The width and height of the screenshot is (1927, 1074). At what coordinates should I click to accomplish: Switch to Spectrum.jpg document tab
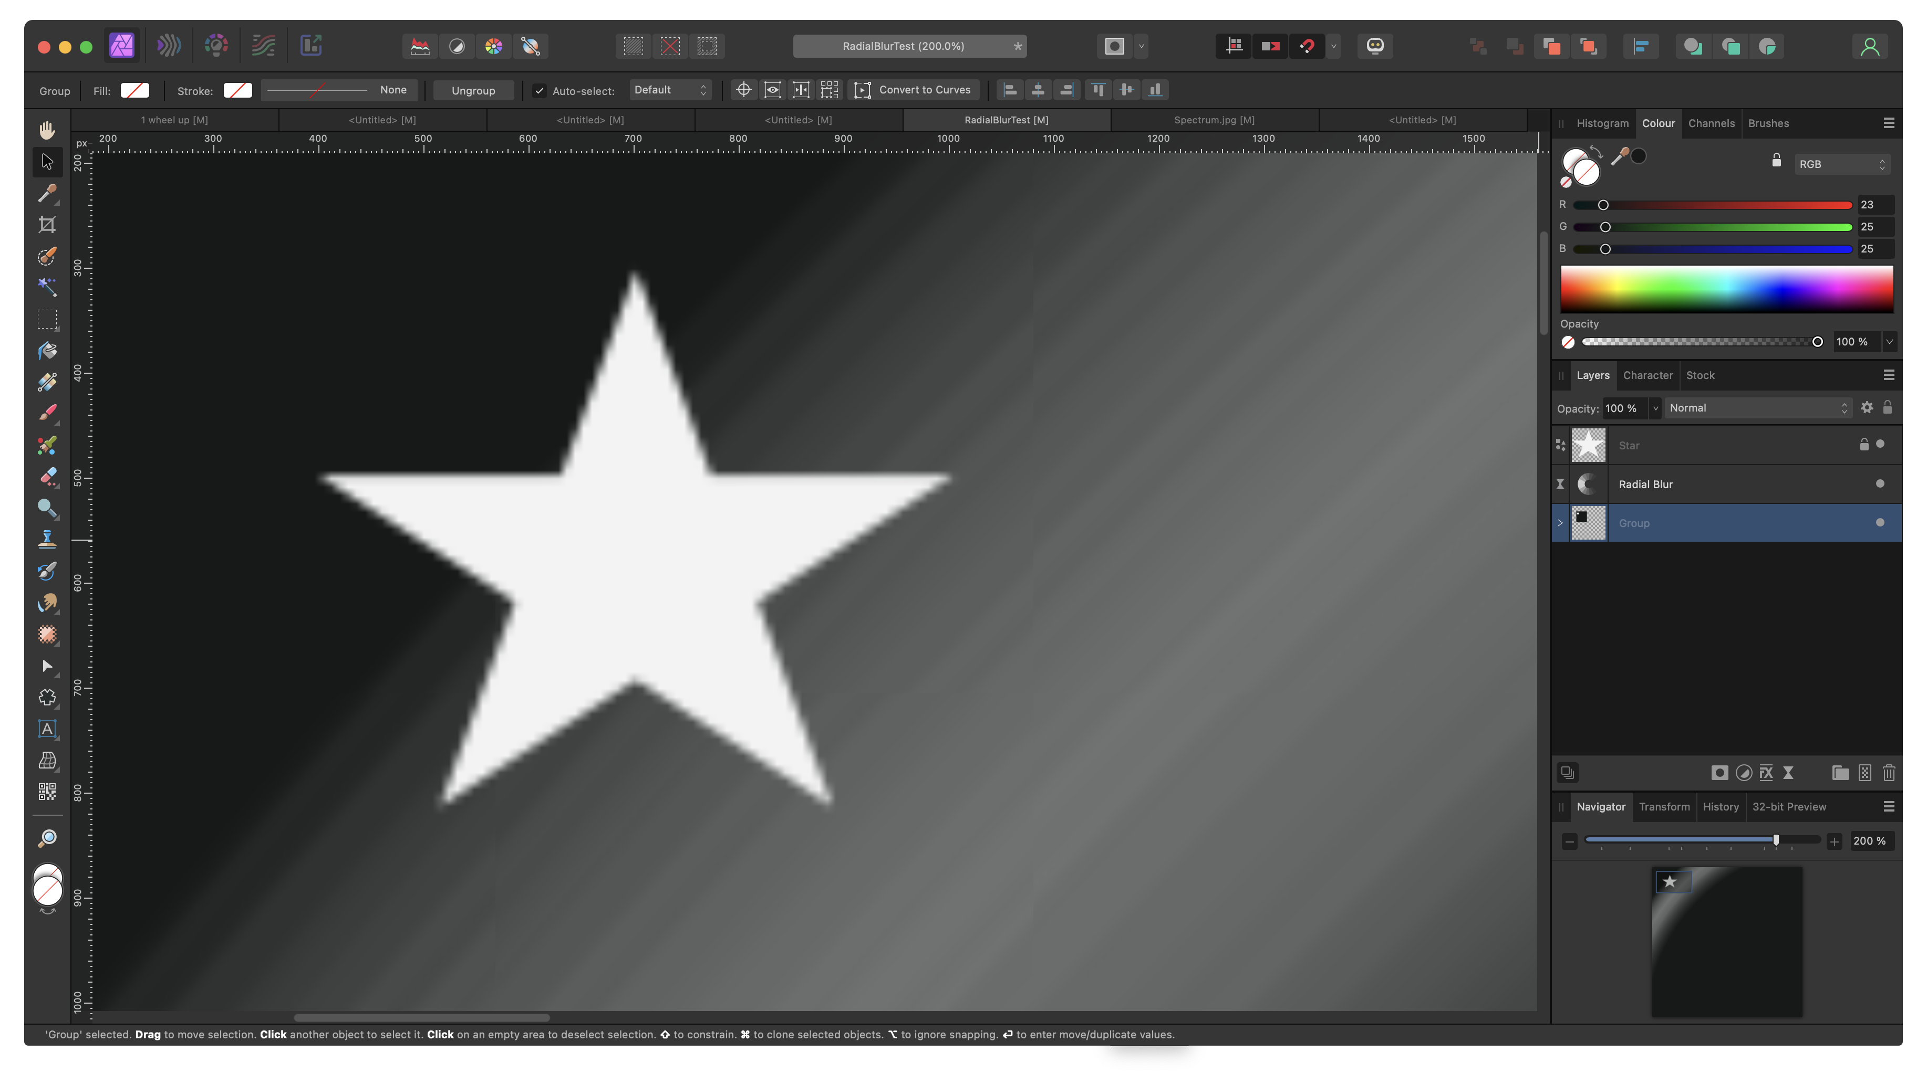[1214, 120]
